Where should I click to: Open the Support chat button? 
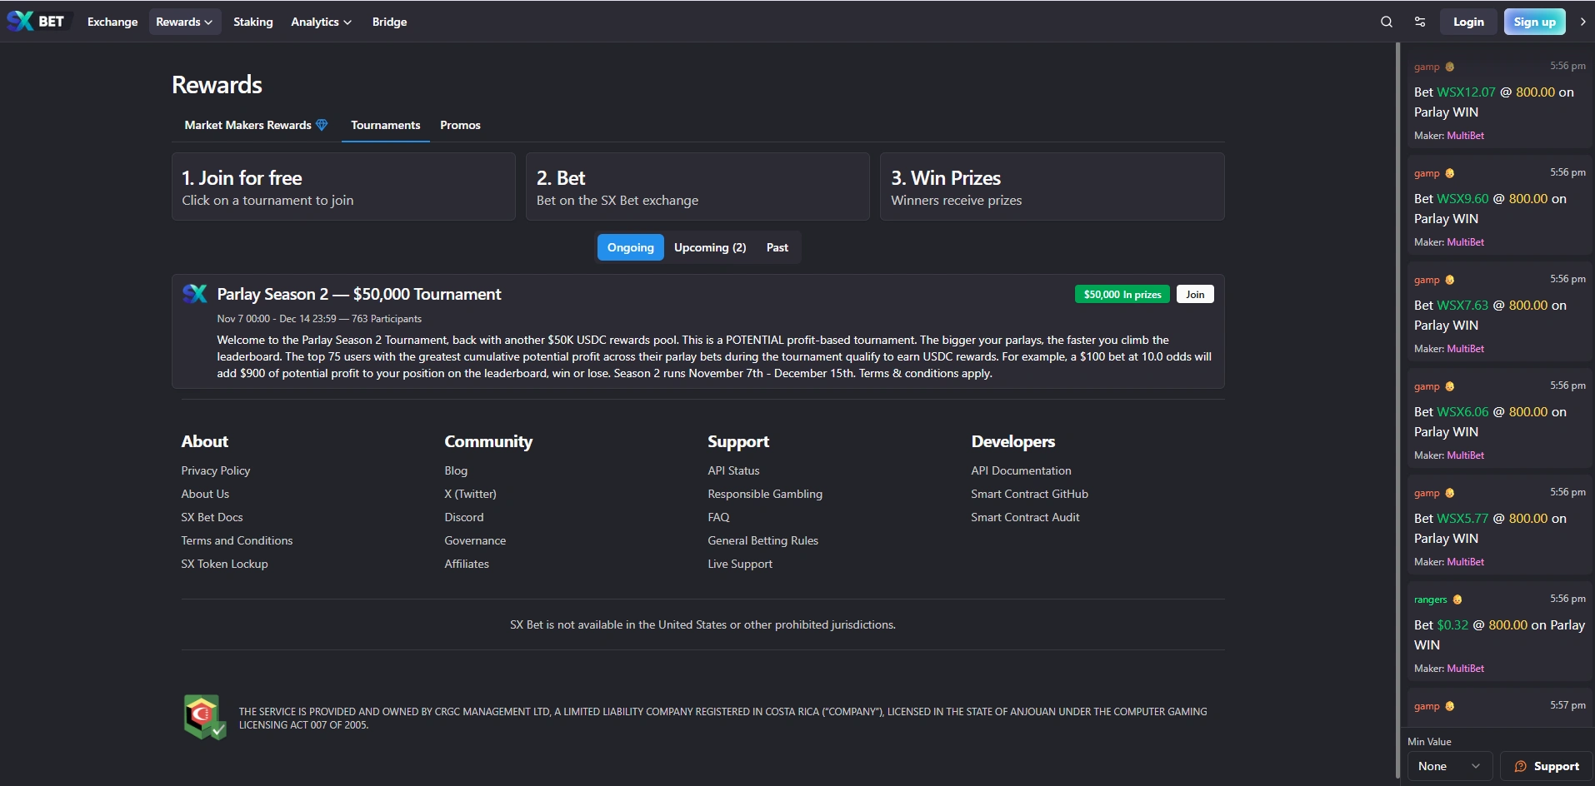pyautogui.click(x=1547, y=766)
